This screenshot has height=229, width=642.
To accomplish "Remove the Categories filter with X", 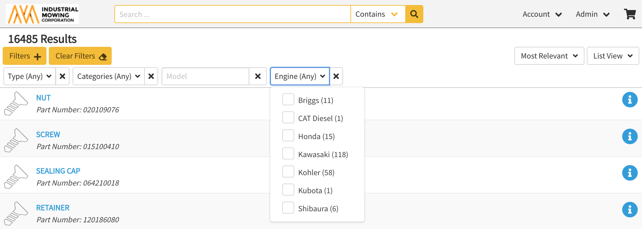I will pos(151,76).
